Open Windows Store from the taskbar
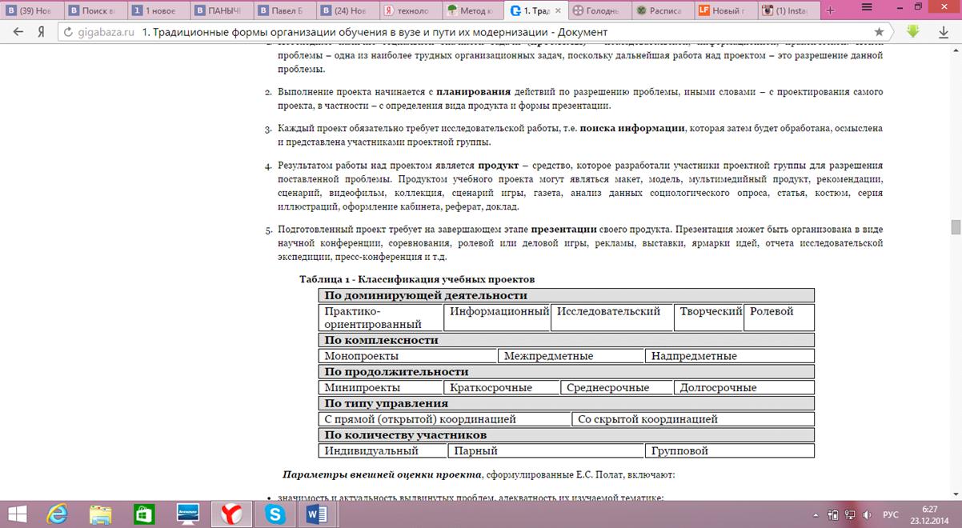 click(144, 514)
